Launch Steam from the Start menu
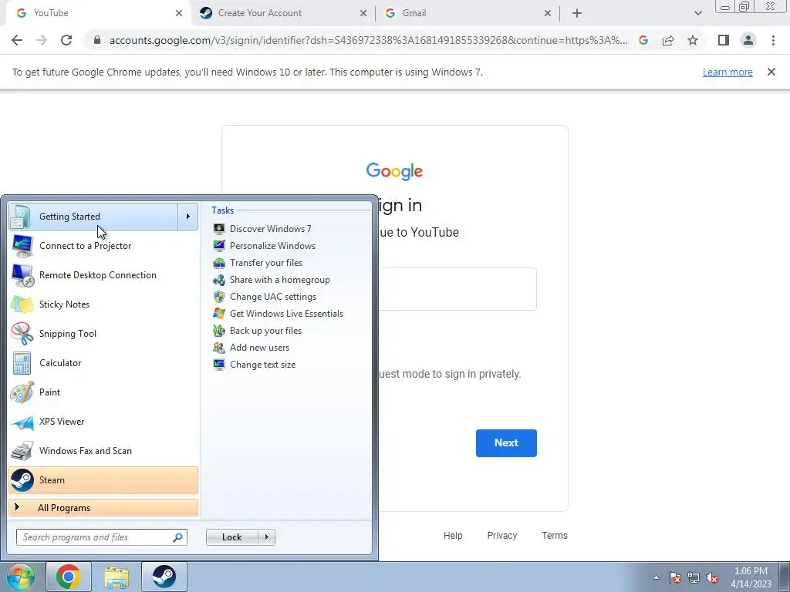Screen dimensions: 790x592 pos(103,480)
